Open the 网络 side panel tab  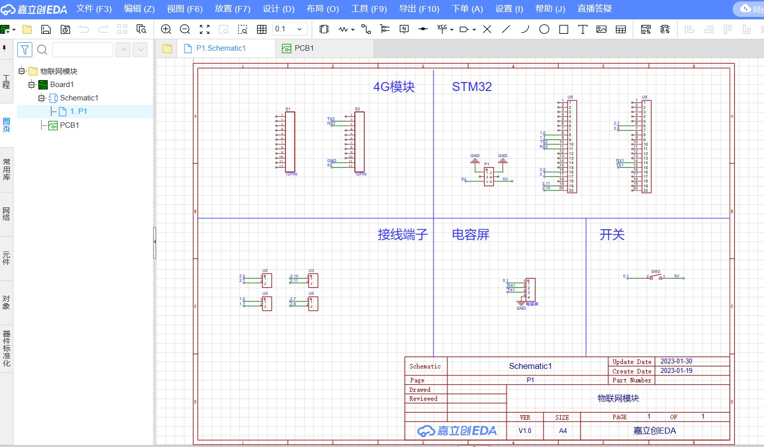(6, 214)
